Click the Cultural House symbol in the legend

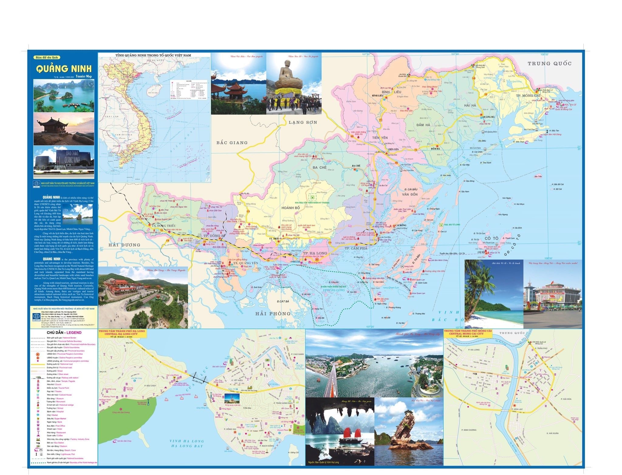click(x=38, y=395)
